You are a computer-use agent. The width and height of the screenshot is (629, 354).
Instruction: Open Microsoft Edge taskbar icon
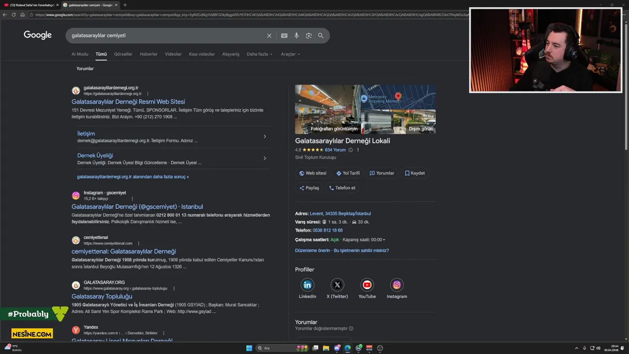click(347, 348)
